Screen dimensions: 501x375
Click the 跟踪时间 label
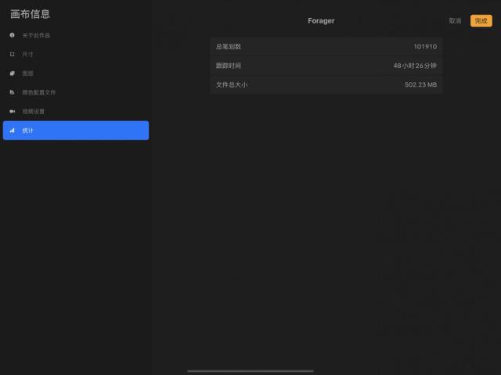click(229, 66)
